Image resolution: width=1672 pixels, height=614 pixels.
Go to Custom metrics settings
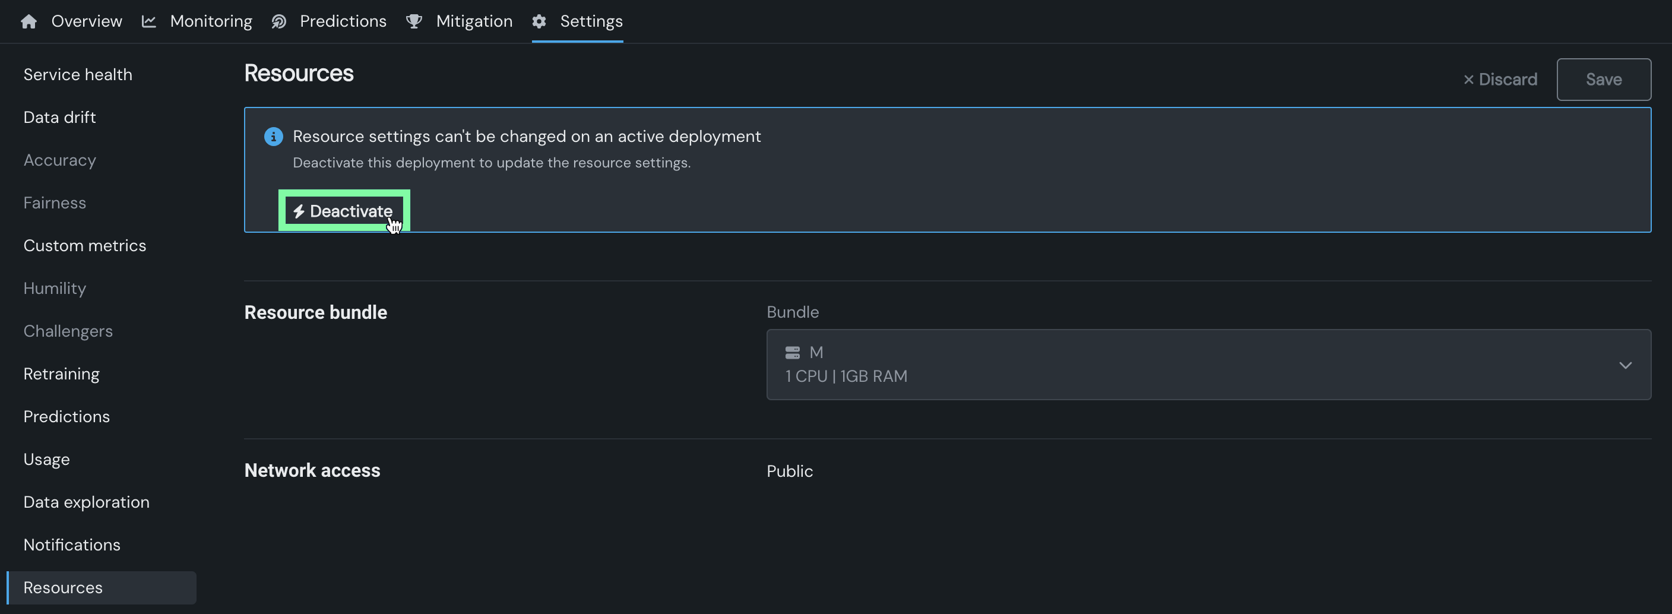tap(84, 245)
